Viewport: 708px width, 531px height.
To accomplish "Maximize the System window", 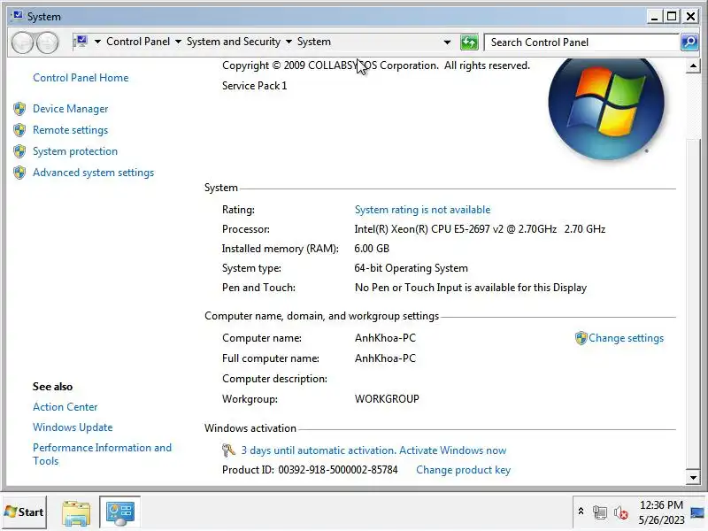I will point(672,16).
